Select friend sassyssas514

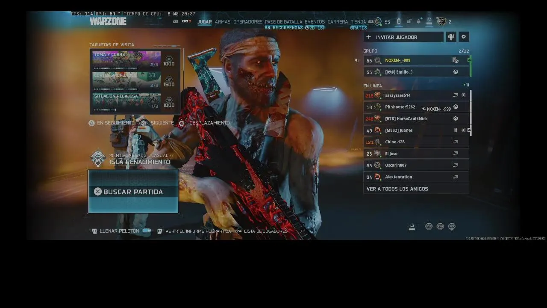[416, 95]
